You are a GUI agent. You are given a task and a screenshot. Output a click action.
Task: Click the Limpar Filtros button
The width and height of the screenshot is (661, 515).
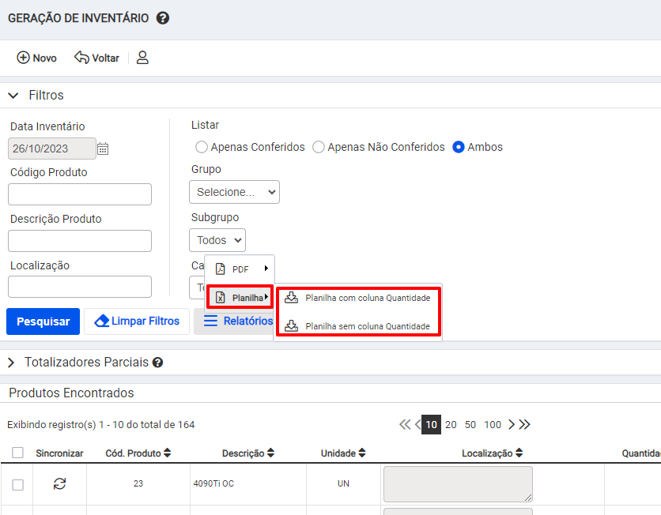(137, 321)
